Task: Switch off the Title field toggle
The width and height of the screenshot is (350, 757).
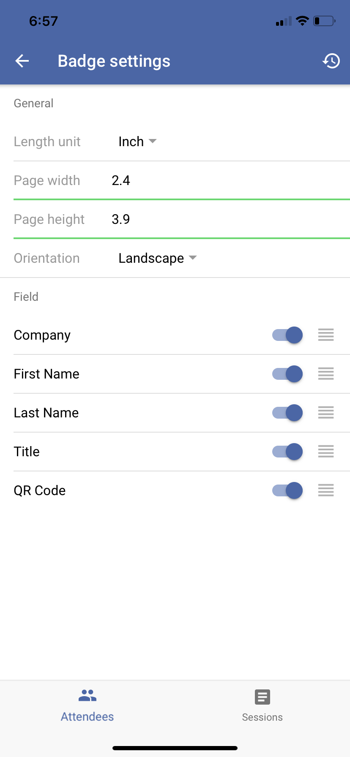Action: [x=287, y=452]
